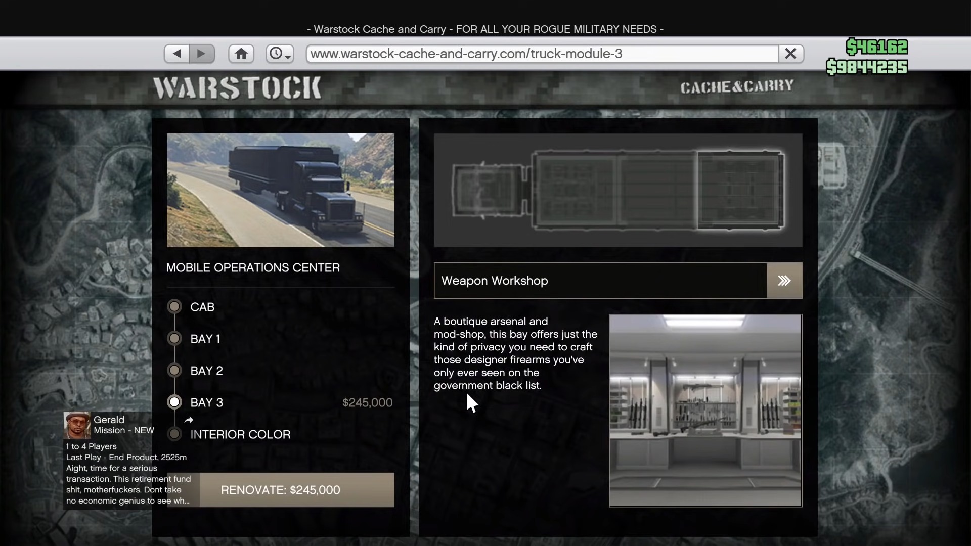Click the Mobile Operations Center truck image
The height and width of the screenshot is (546, 971).
click(280, 190)
